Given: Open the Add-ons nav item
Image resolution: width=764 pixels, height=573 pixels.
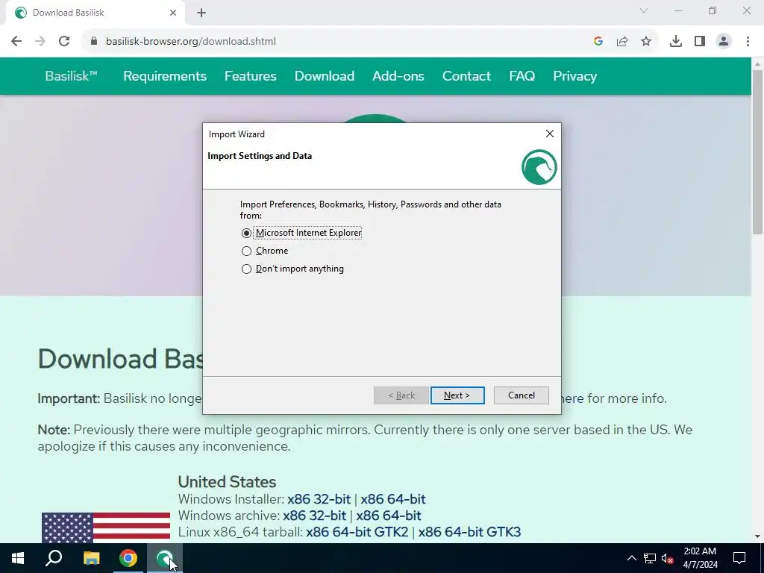Looking at the screenshot, I should click(398, 76).
